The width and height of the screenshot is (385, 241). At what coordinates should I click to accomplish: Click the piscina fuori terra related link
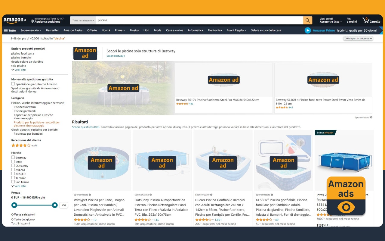(23, 54)
